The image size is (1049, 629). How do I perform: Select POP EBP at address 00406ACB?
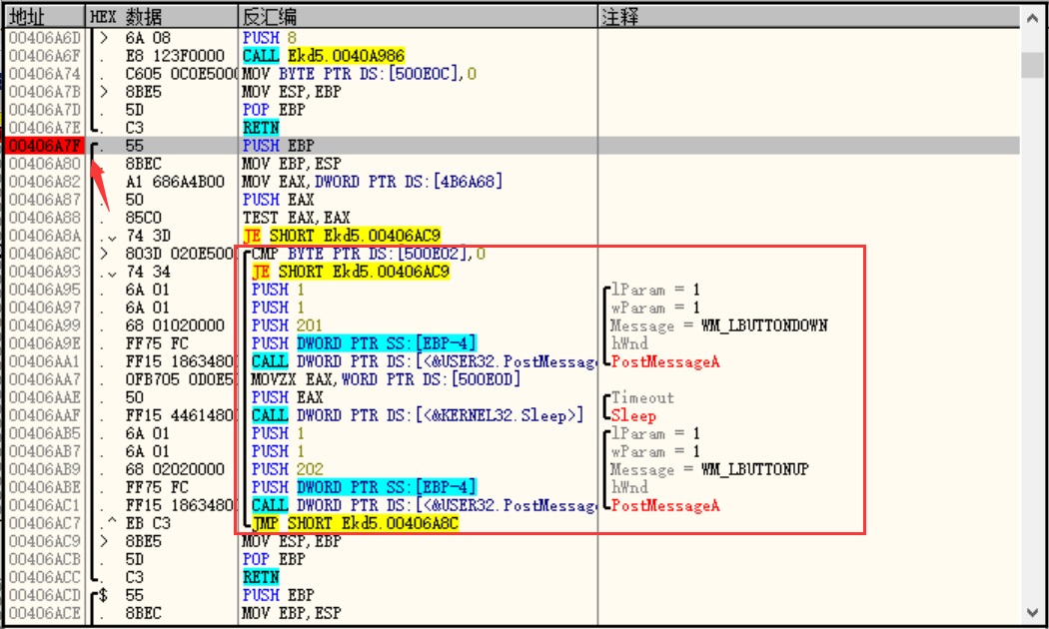tap(274, 561)
